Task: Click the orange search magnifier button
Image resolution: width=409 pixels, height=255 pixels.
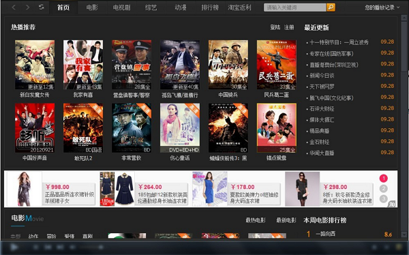Action: (331, 7)
